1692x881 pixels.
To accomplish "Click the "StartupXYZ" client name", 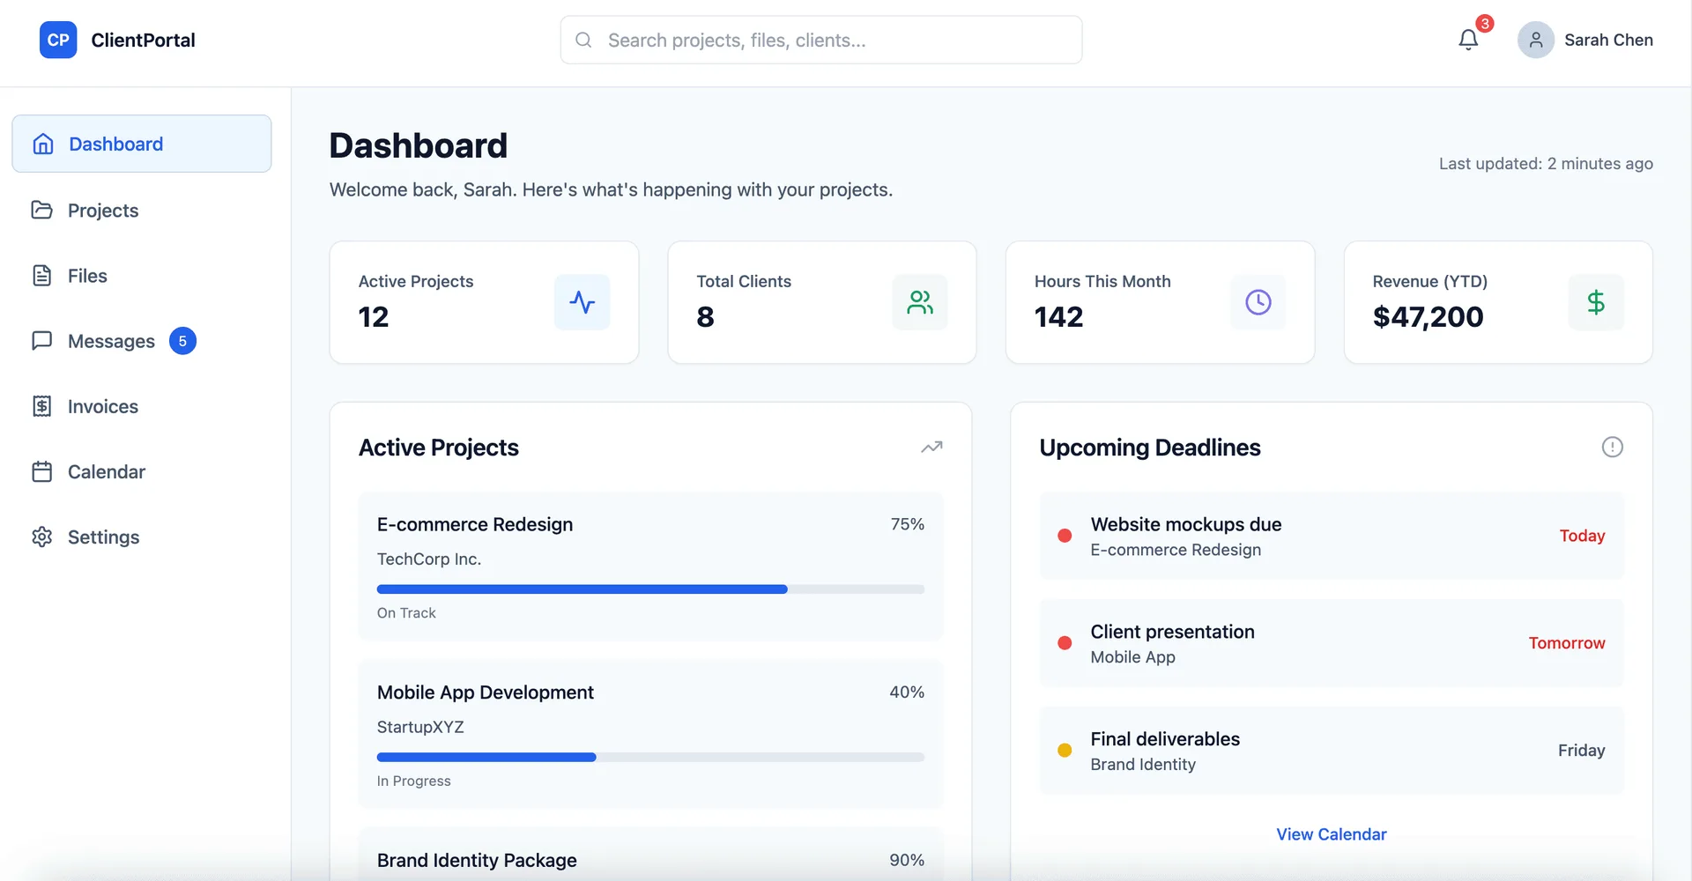I will tap(420, 727).
